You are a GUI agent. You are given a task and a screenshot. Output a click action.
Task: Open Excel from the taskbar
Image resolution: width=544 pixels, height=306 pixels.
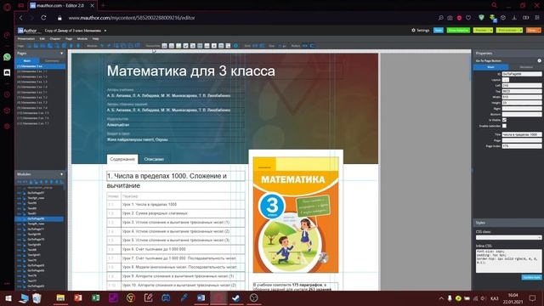(x=96, y=298)
